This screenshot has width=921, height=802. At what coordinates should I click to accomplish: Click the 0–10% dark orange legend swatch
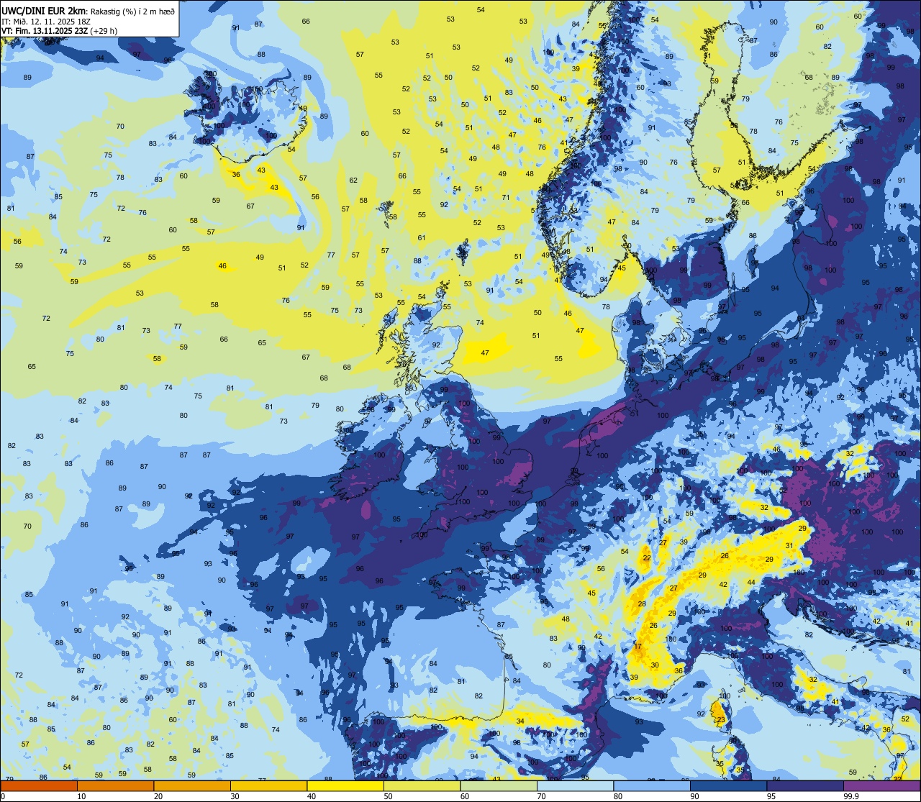tap(39, 785)
